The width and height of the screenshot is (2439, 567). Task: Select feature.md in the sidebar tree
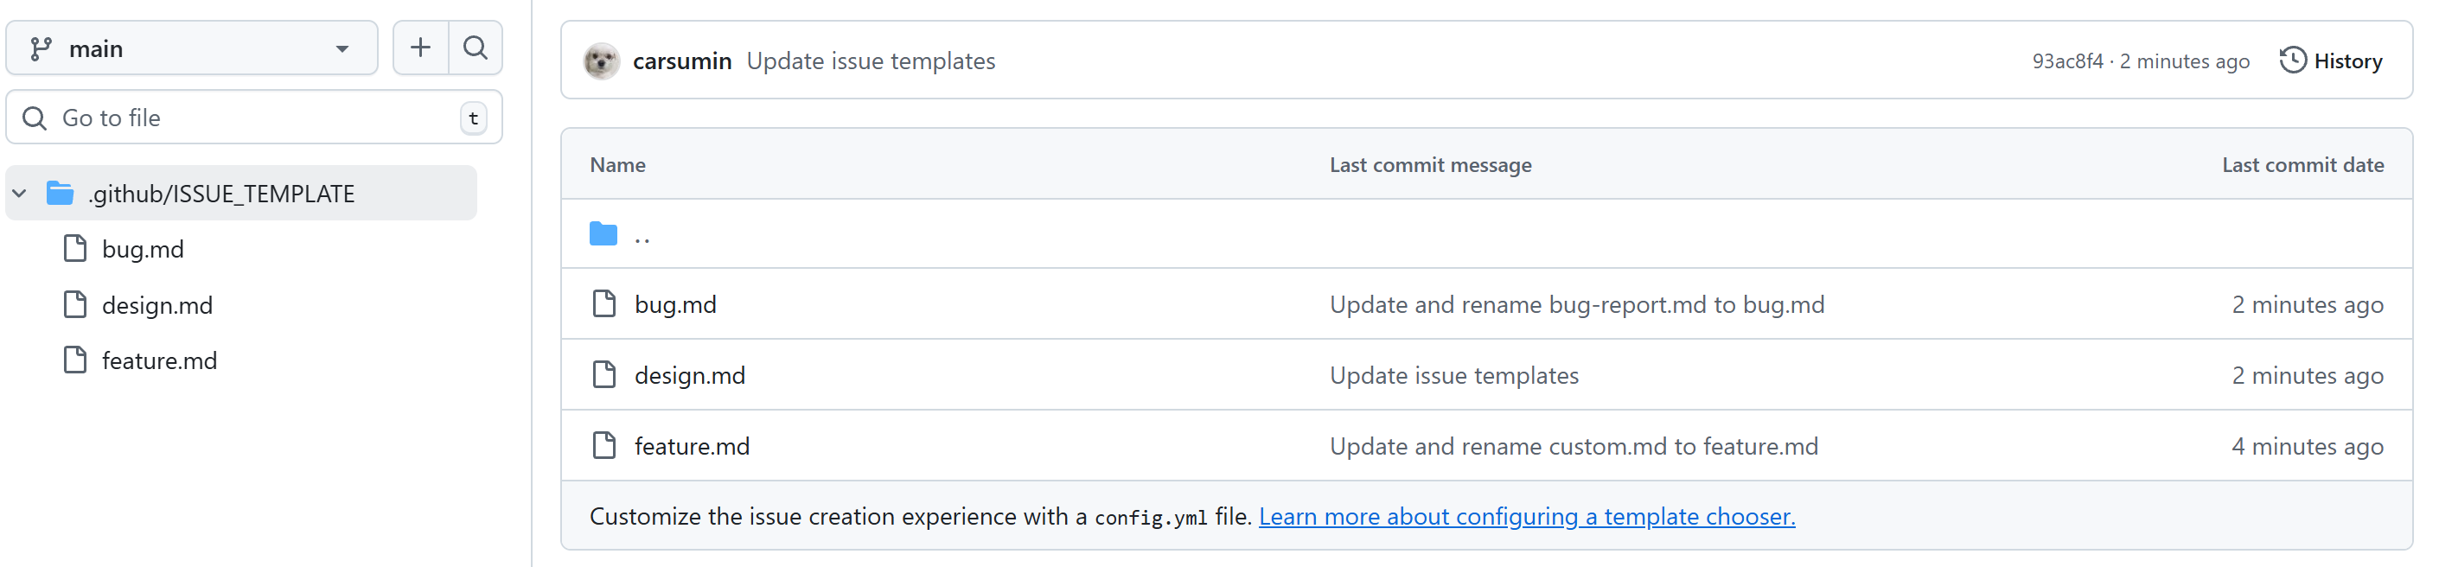click(x=159, y=360)
